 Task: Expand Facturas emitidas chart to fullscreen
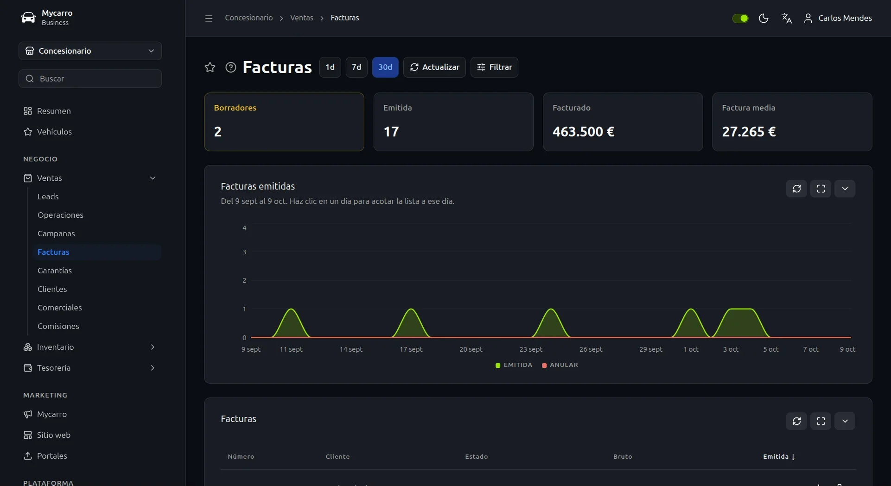pyautogui.click(x=821, y=189)
